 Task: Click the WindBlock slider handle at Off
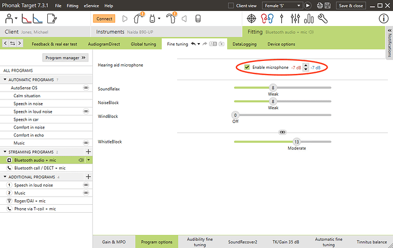coord(235,115)
